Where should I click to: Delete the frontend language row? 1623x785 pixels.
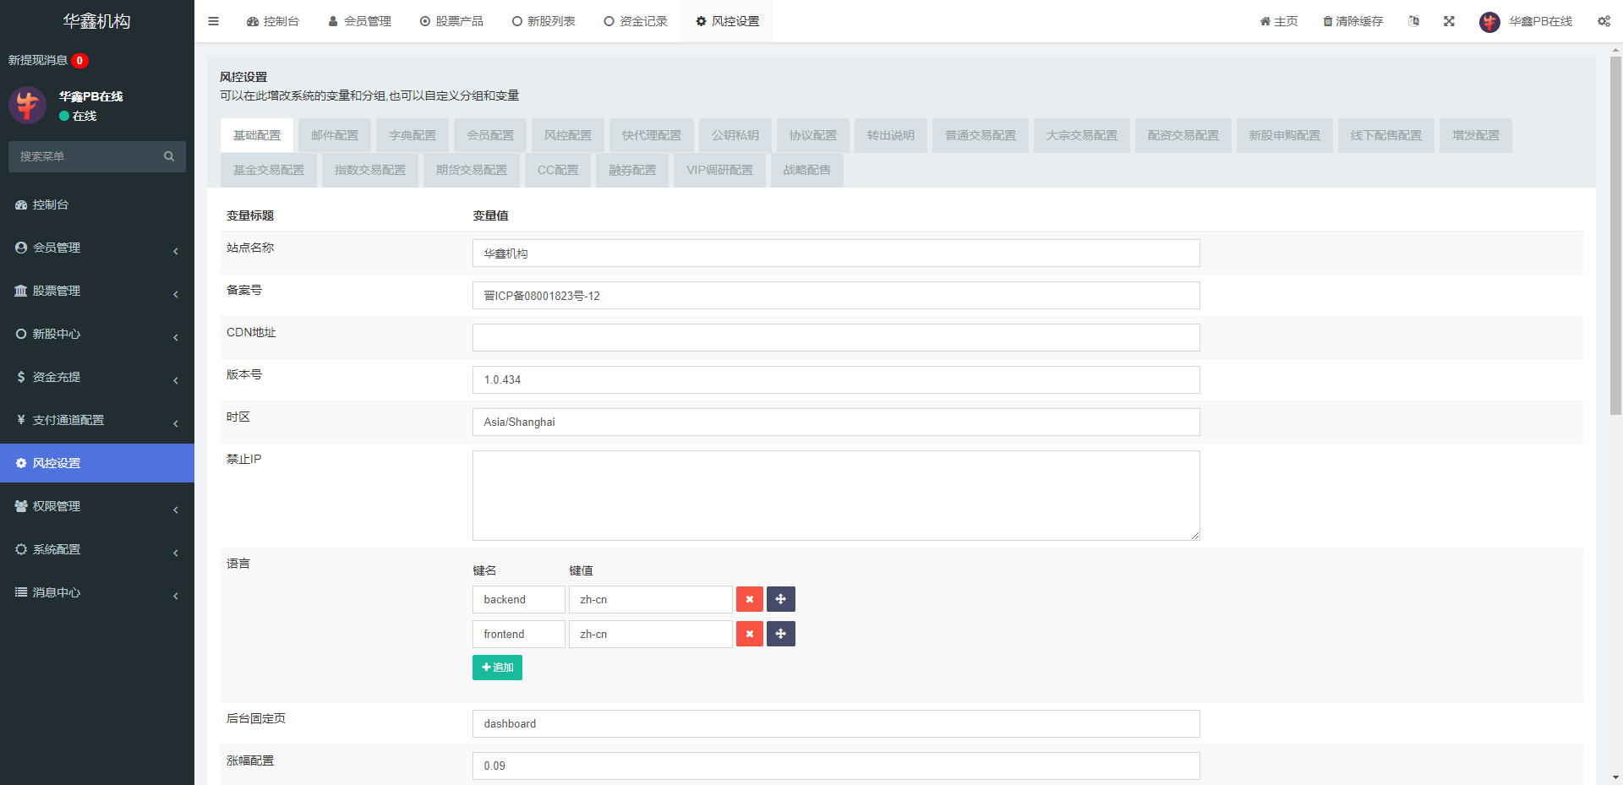pyautogui.click(x=750, y=634)
